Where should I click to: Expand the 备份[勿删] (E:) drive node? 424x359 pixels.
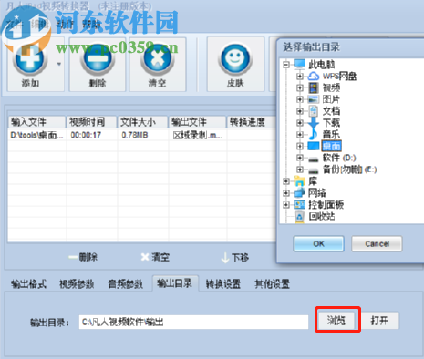pos(300,169)
